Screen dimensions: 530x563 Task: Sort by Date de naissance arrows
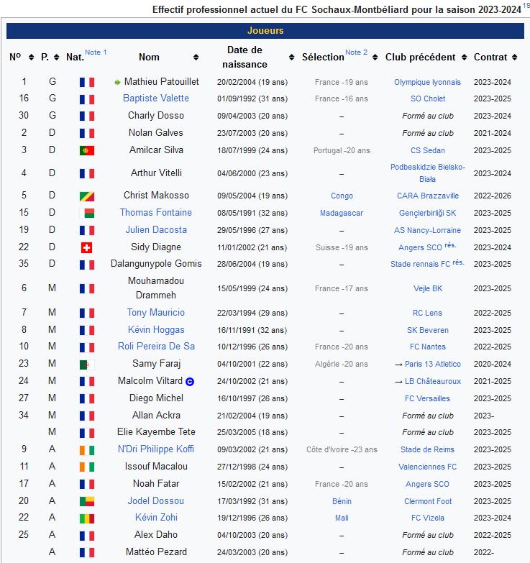point(291,58)
